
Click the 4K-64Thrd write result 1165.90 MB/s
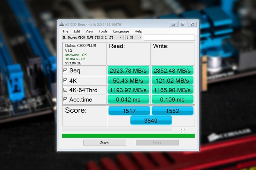[x=172, y=90]
